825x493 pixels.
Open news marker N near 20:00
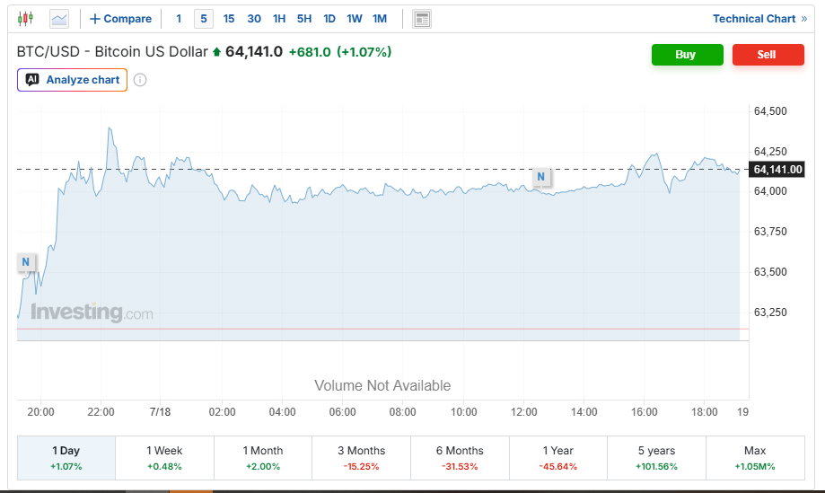coord(26,262)
